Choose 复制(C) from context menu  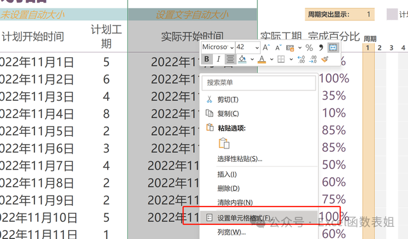tap(259, 113)
